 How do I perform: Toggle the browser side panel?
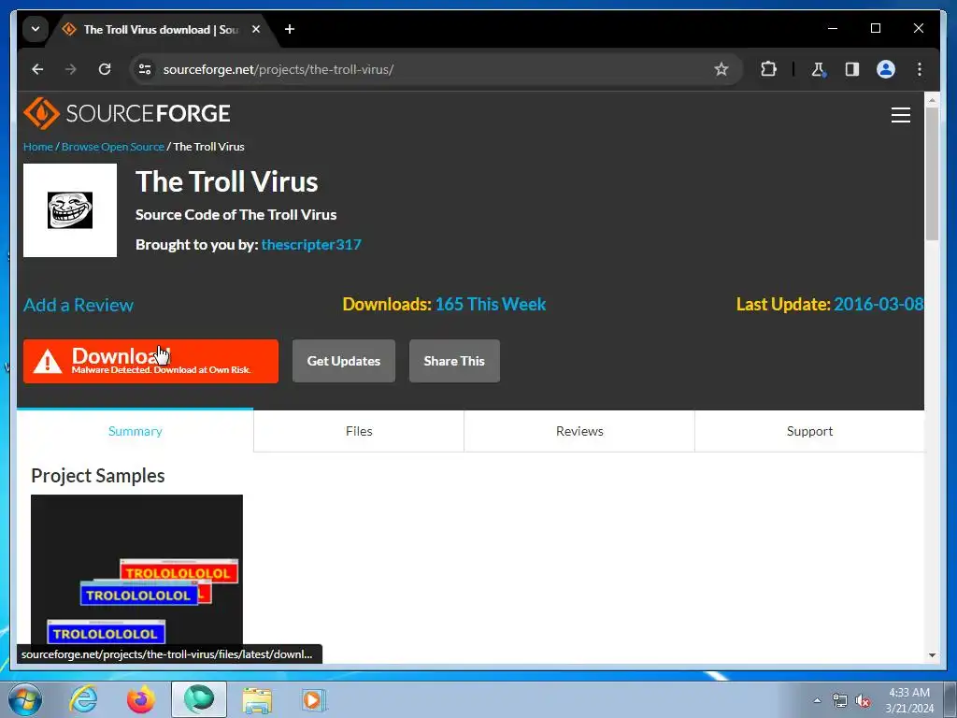[852, 69]
